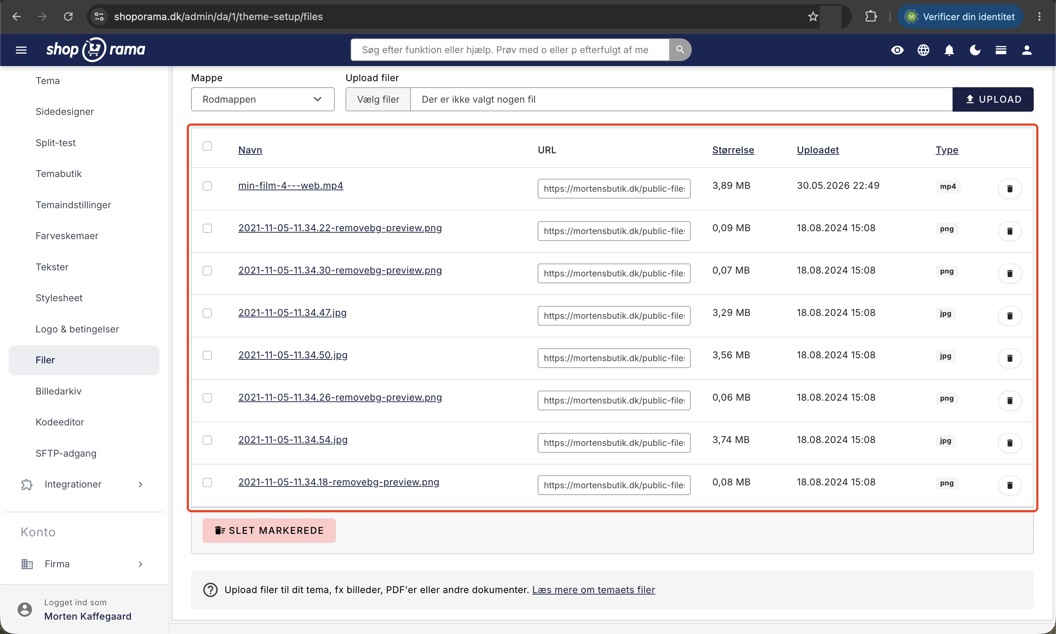This screenshot has height=634, width=1056.
Task: Select URL field for min-film-4---web.mp4
Action: [614, 188]
